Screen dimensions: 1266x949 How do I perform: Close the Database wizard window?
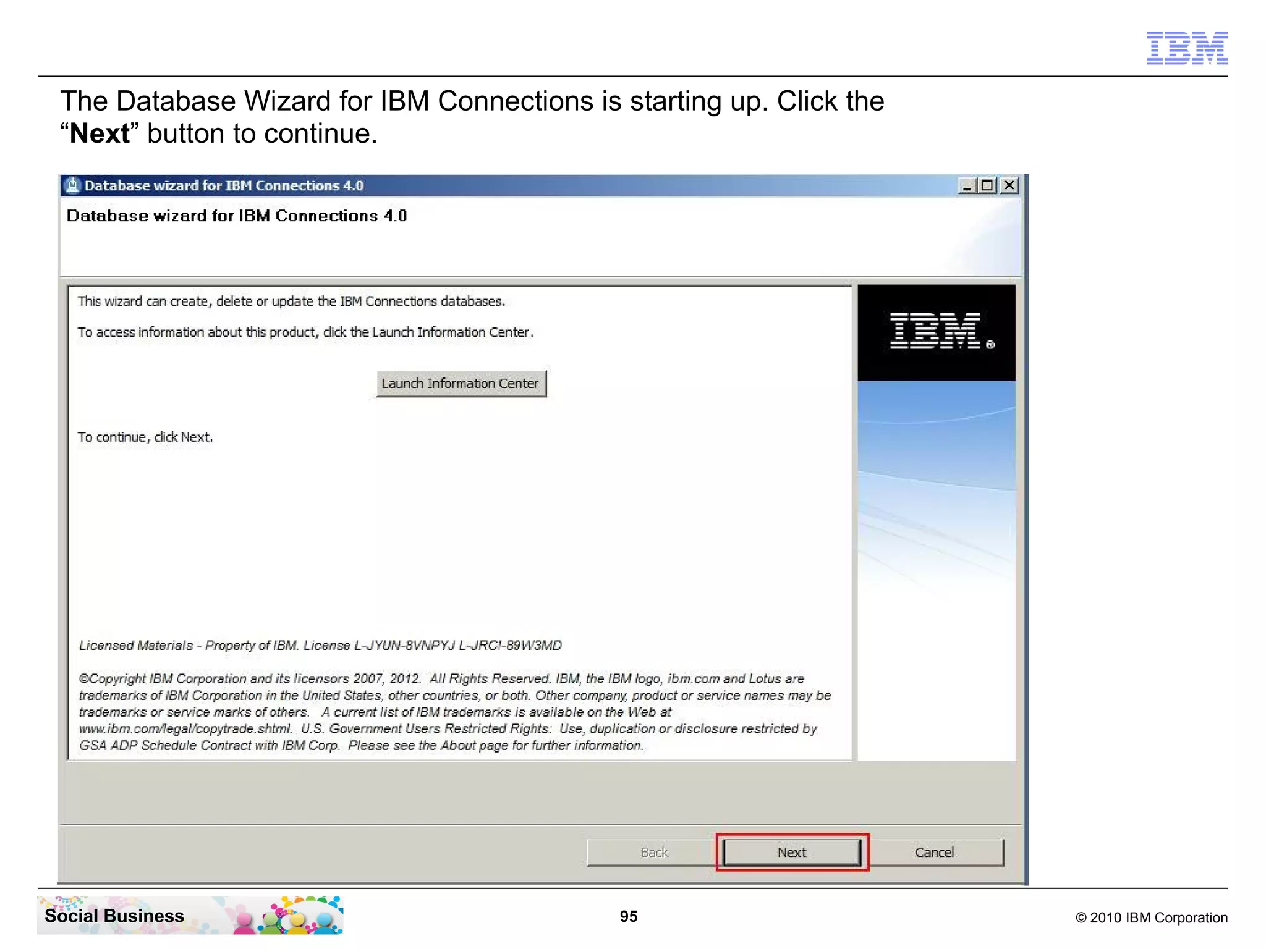click(1009, 185)
